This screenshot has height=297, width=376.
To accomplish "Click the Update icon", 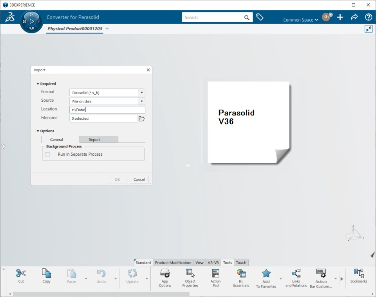I will [x=132, y=274].
